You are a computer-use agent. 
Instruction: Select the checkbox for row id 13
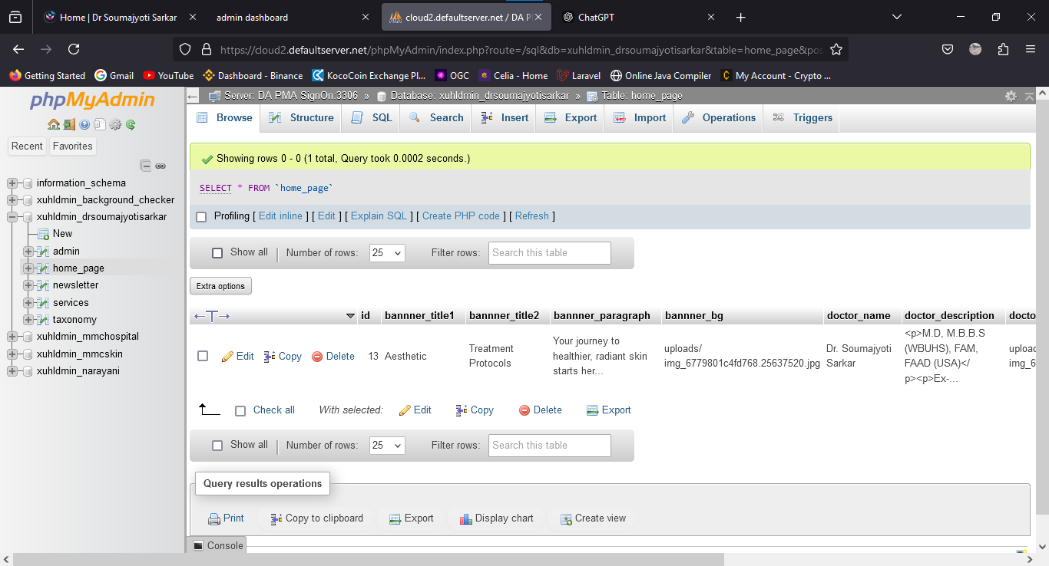point(203,356)
